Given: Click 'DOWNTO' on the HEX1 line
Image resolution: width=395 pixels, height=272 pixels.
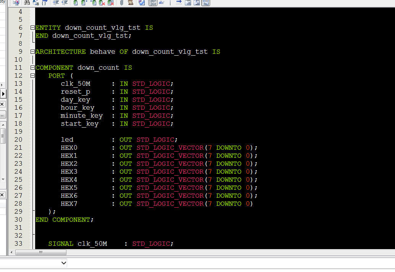Looking at the screenshot, I should (229, 156).
